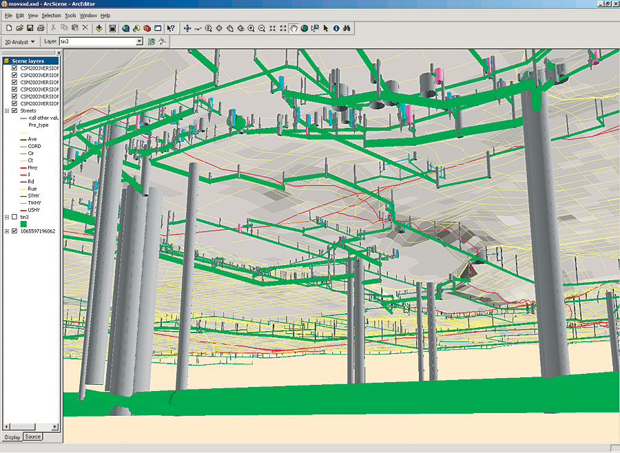Save the scene with the floppy icon
The width and height of the screenshot is (620, 453).
tap(30, 28)
